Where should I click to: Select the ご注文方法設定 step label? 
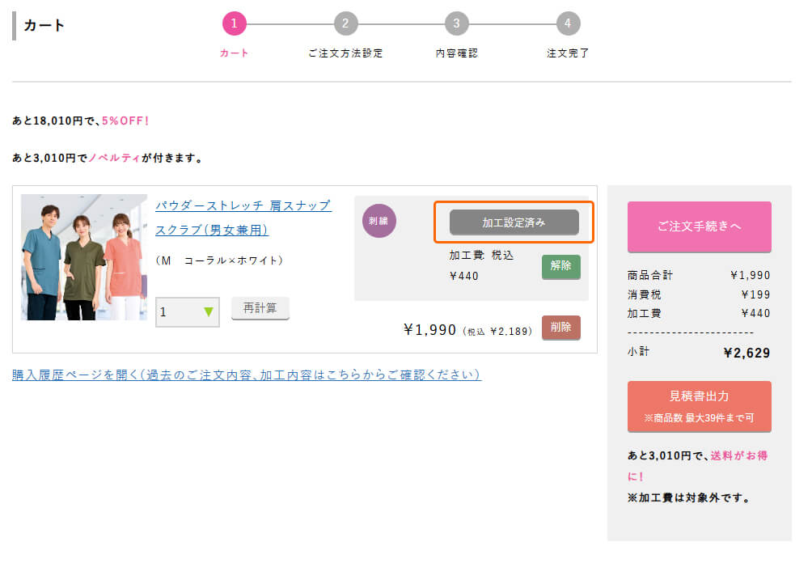(x=345, y=53)
